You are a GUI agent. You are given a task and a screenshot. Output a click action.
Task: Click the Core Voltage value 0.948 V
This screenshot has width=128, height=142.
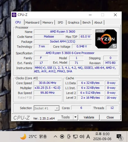pos(82,46)
